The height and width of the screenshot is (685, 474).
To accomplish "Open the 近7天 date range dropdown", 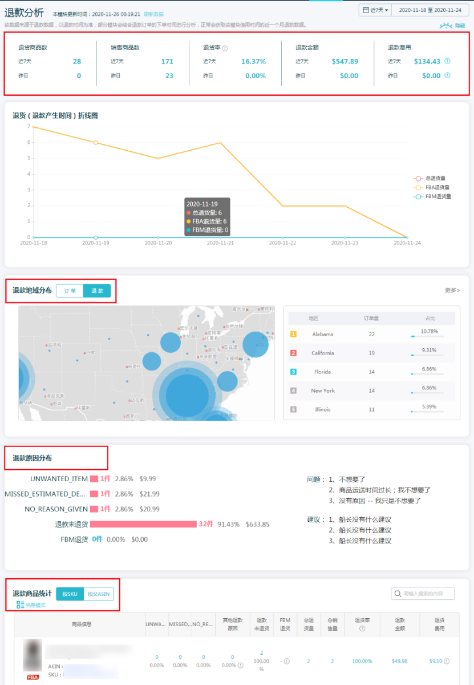I will click(375, 10).
